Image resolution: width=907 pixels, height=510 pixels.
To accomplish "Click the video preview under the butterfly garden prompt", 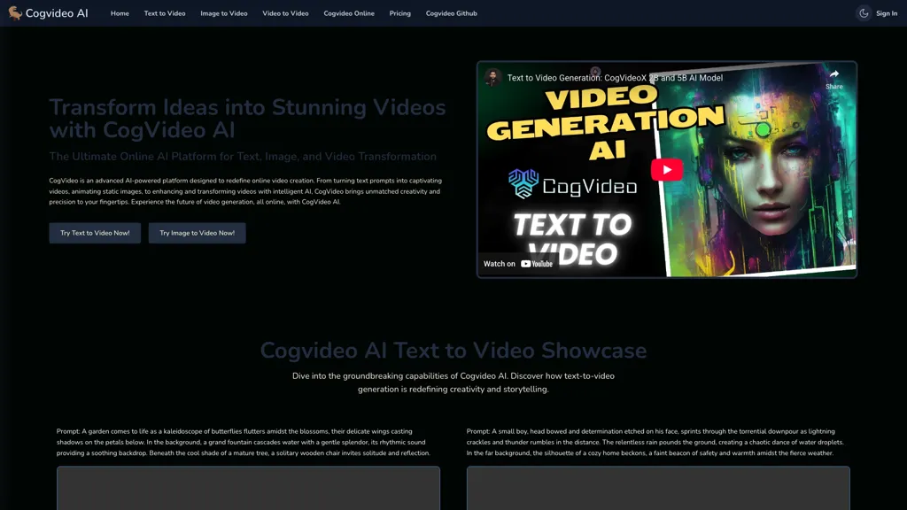I will (248, 488).
